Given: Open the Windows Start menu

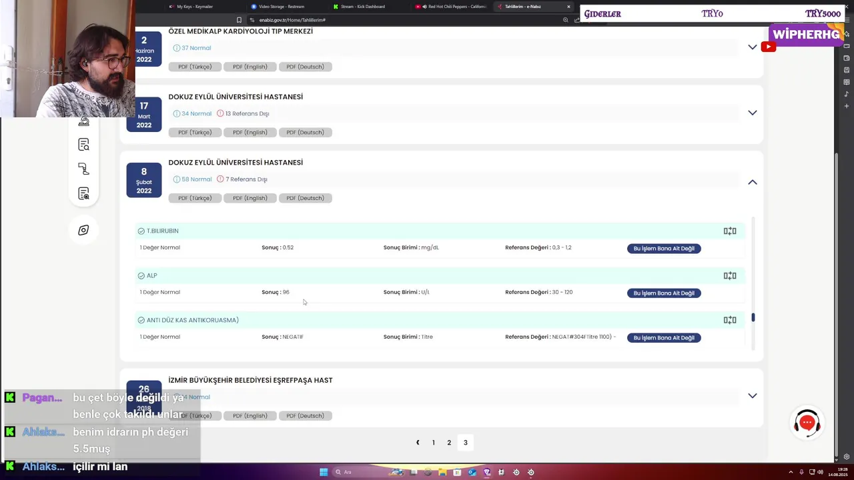Looking at the screenshot, I should point(324,472).
